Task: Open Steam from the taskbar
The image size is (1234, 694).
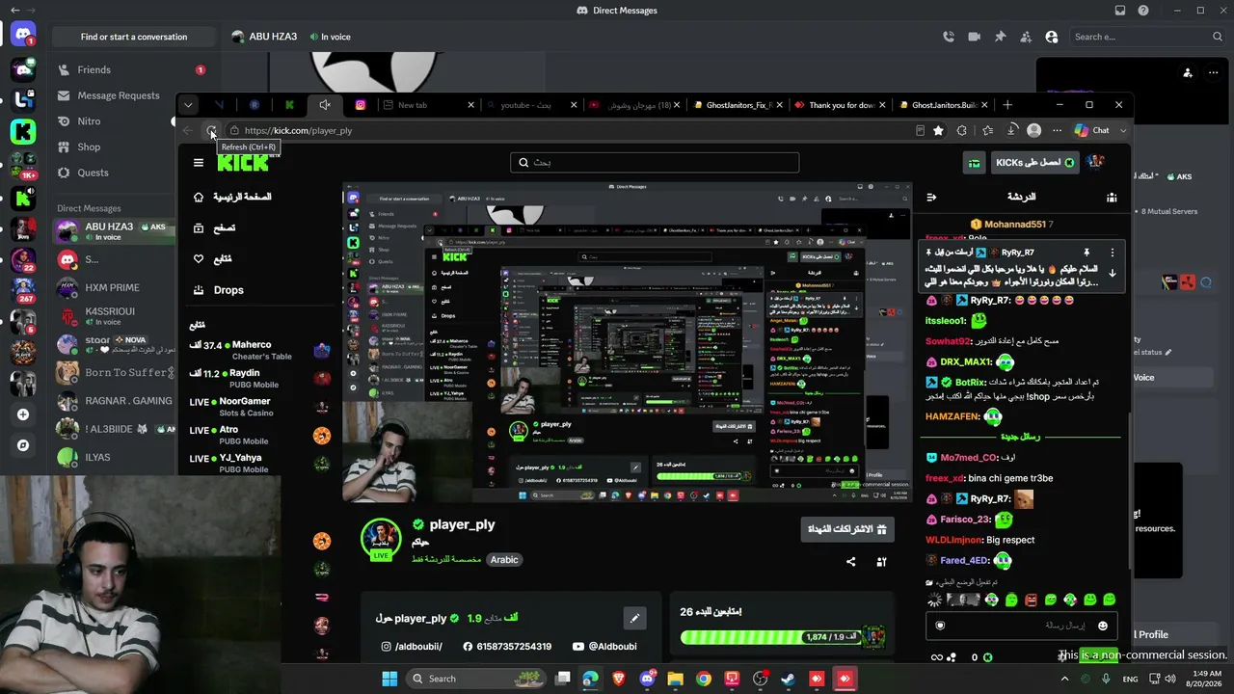Action: (x=789, y=679)
